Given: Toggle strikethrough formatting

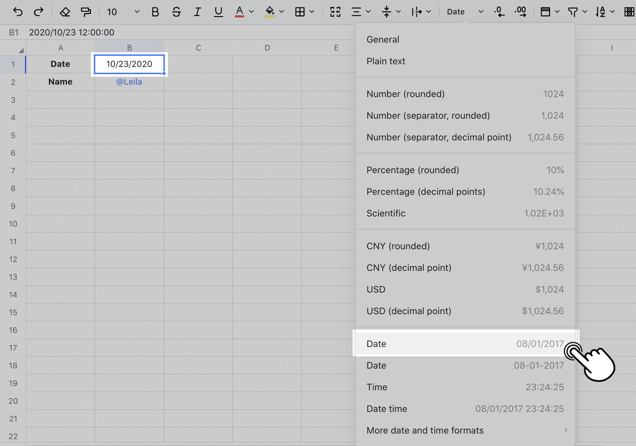Looking at the screenshot, I should click(x=176, y=12).
